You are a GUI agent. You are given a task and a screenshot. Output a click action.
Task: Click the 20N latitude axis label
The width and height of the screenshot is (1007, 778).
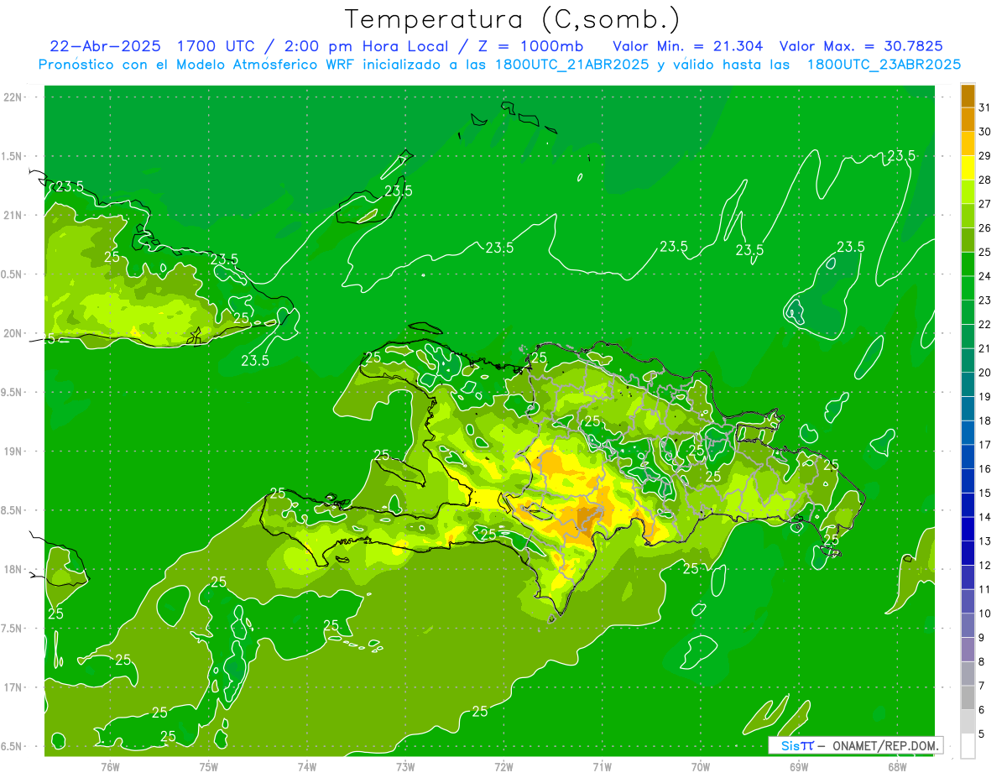coord(12,333)
